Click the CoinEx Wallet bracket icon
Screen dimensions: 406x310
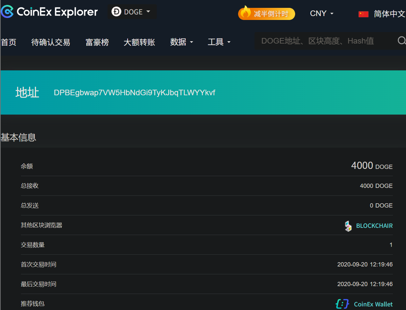(342, 304)
